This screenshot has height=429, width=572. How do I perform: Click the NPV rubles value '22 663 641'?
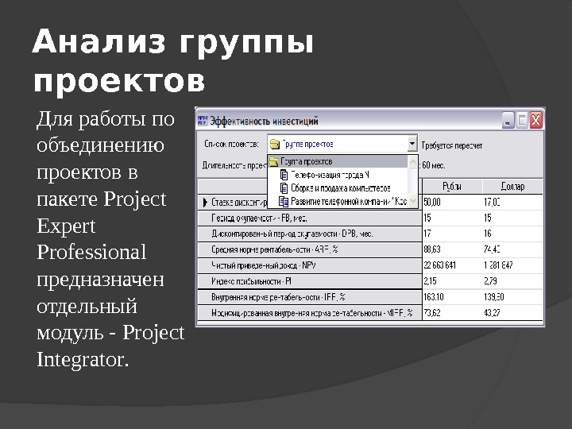[x=440, y=265]
